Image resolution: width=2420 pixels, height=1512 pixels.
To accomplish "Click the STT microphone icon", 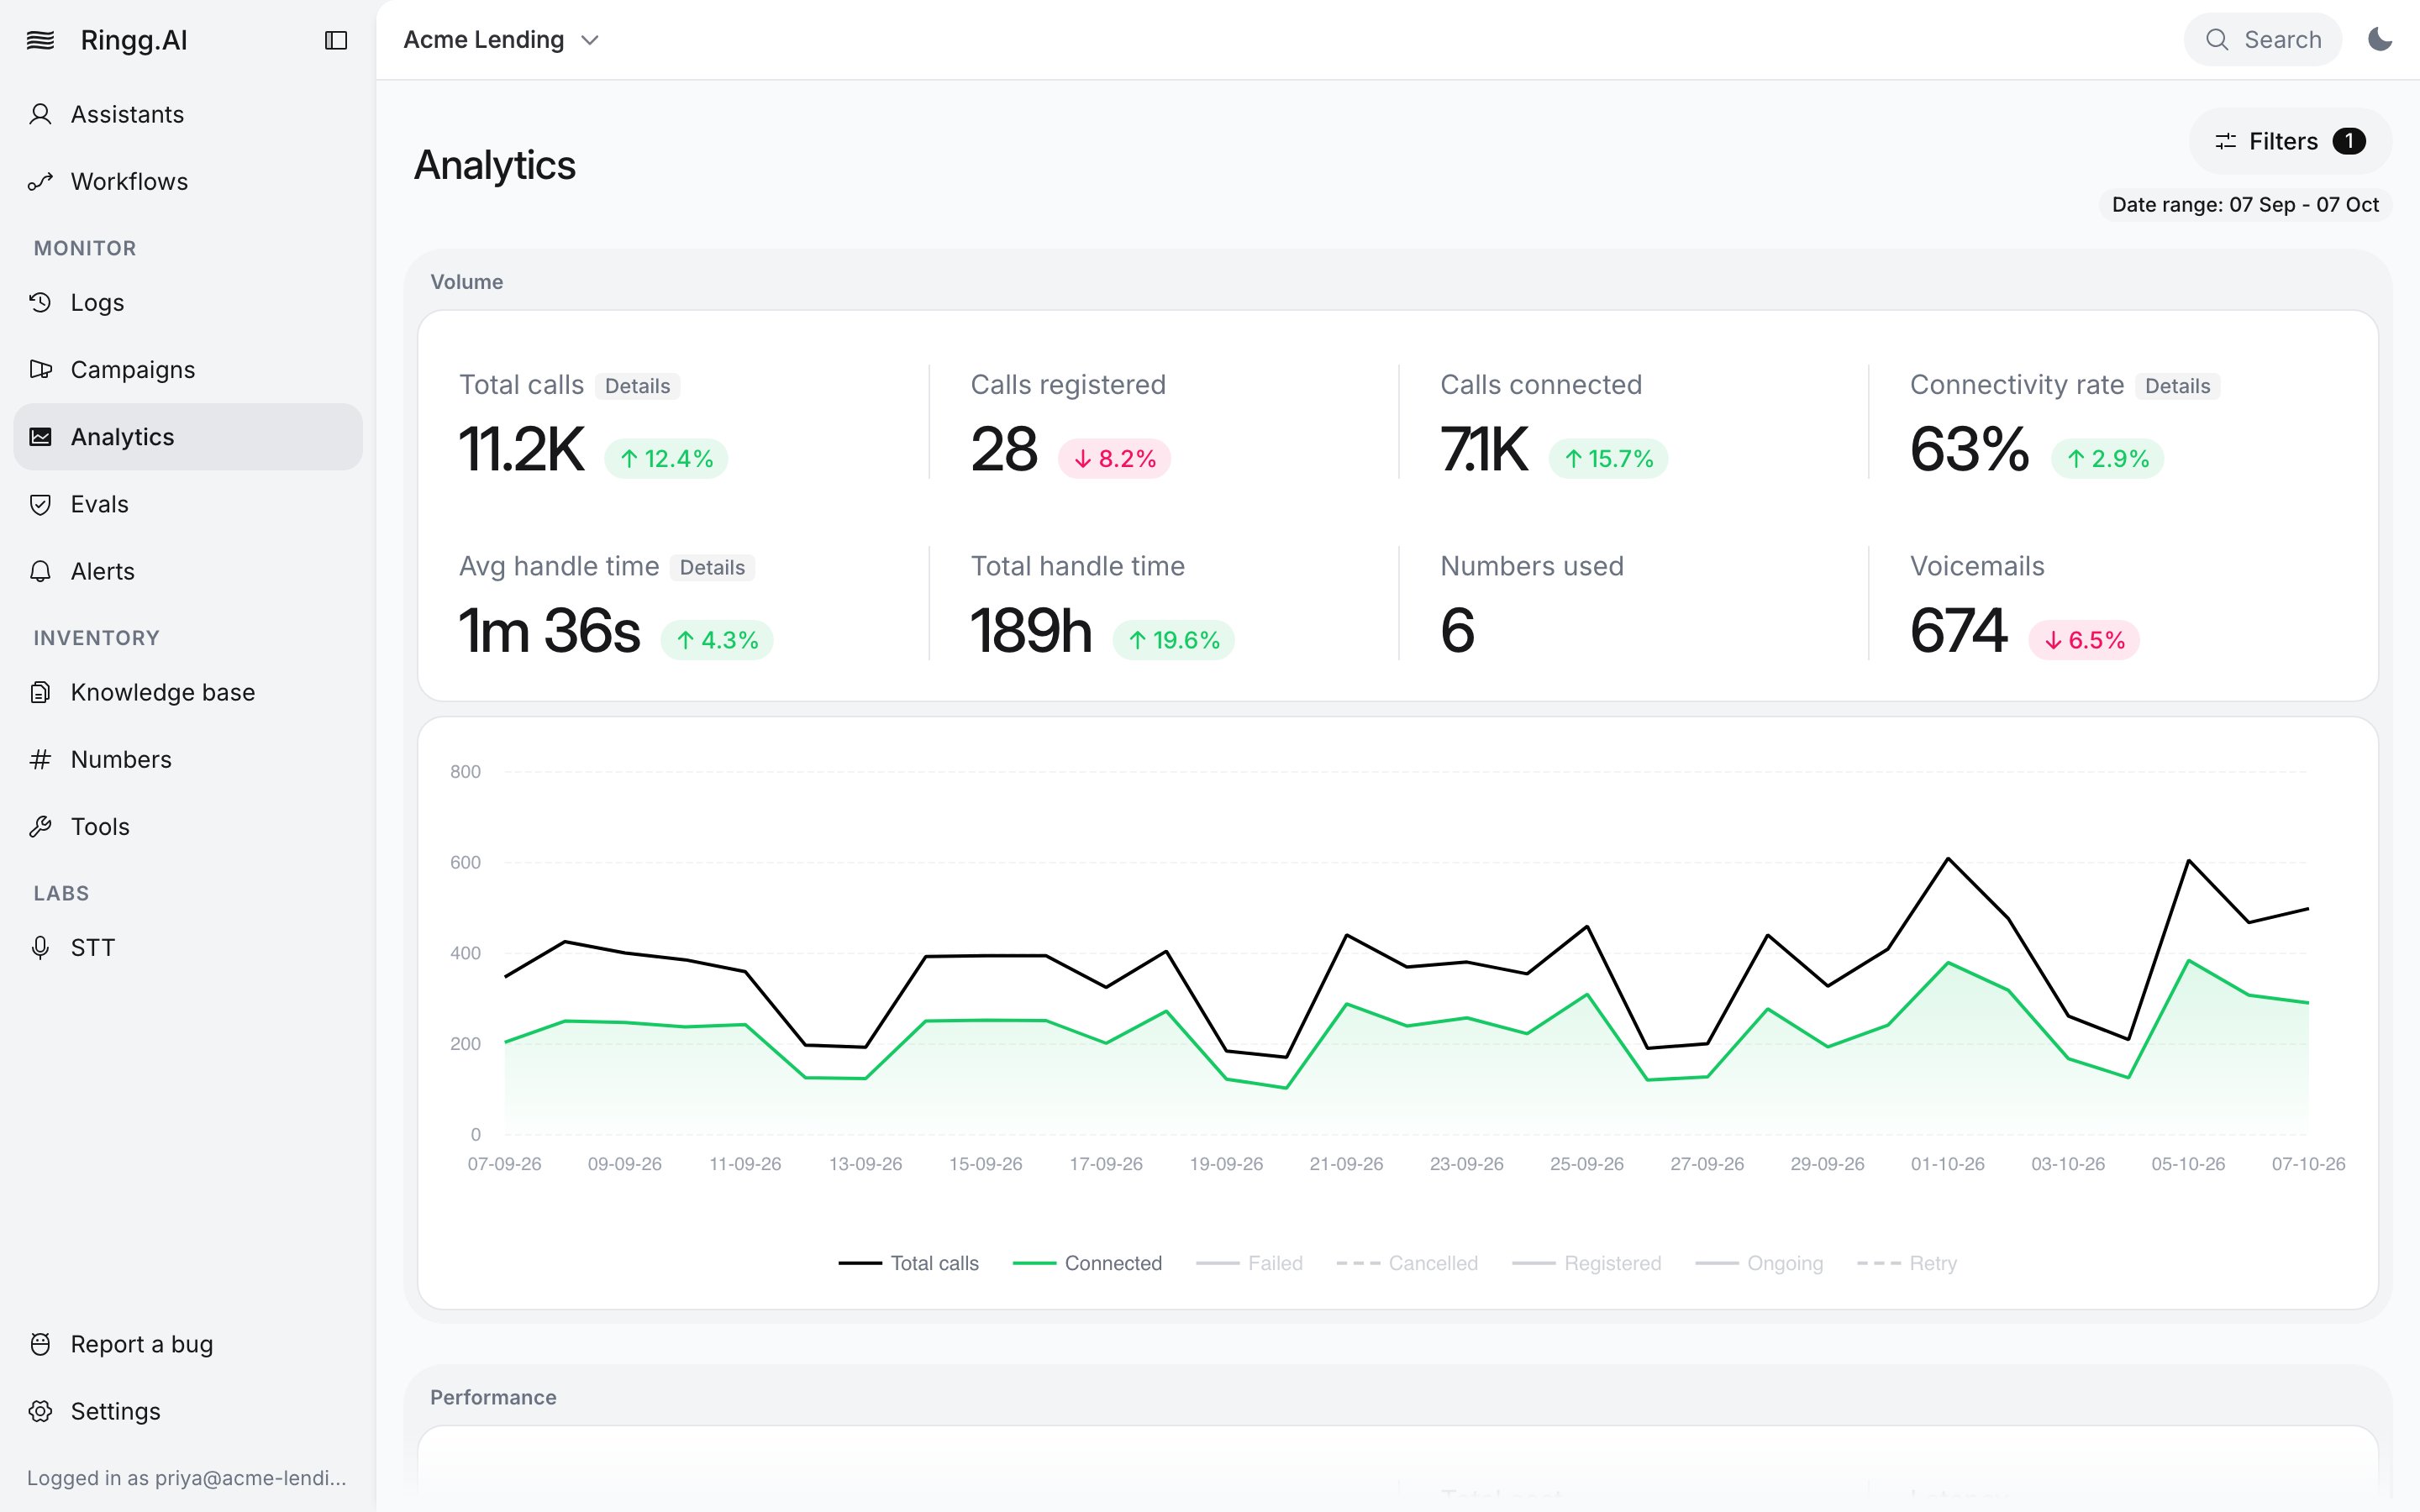I will [40, 947].
